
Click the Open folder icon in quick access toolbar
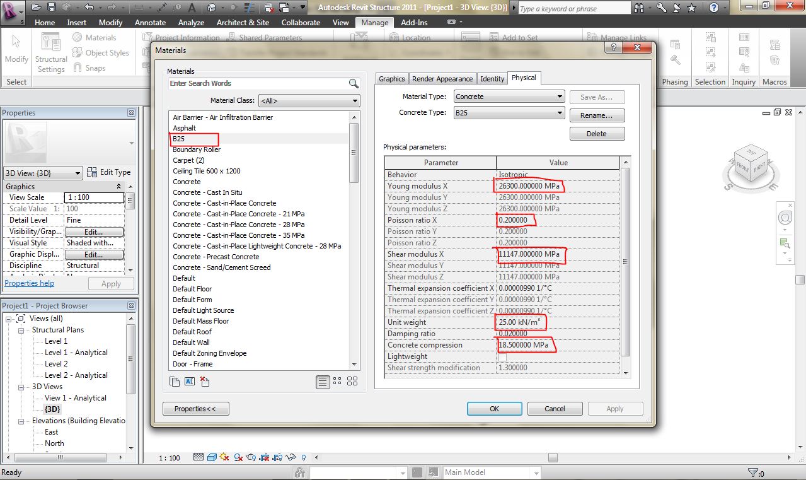pyautogui.click(x=37, y=8)
